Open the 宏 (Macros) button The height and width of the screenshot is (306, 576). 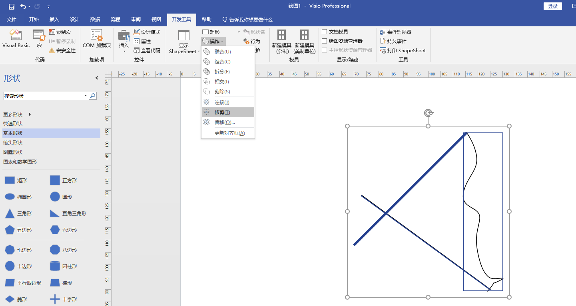pyautogui.click(x=39, y=39)
